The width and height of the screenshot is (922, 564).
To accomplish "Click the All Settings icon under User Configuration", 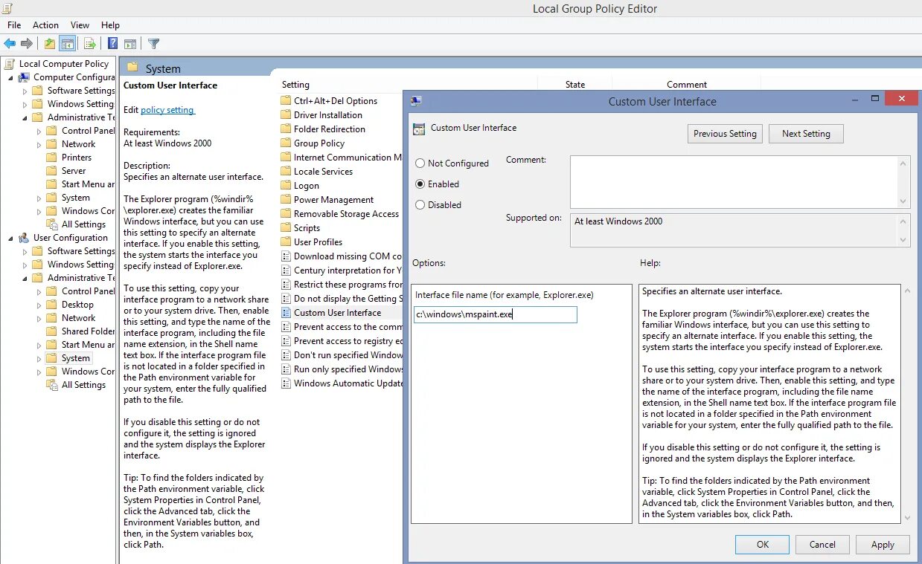I will coord(51,385).
